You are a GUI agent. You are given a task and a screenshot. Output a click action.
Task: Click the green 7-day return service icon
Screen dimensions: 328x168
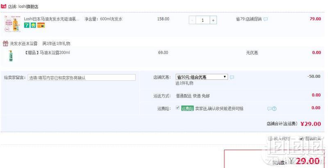point(27,25)
